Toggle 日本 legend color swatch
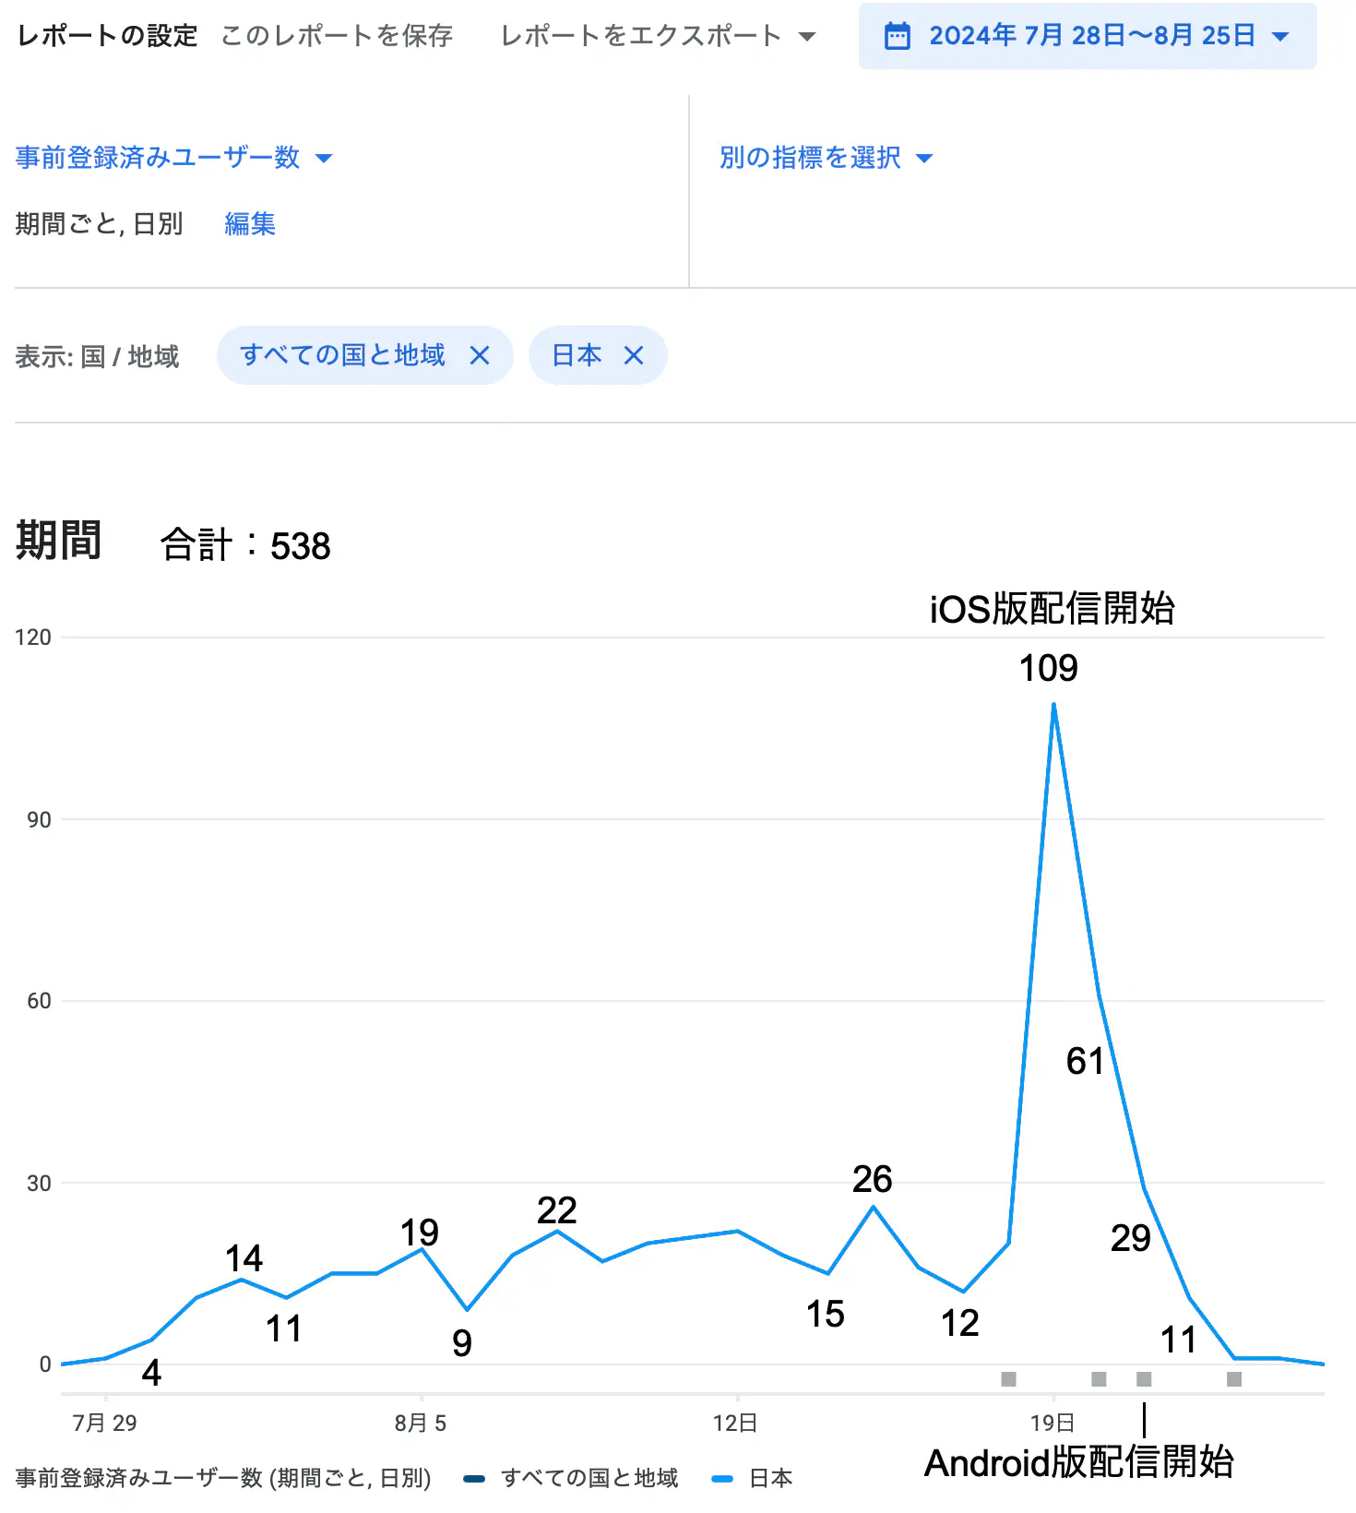Viewport: 1356px width, 1513px height. click(722, 1479)
